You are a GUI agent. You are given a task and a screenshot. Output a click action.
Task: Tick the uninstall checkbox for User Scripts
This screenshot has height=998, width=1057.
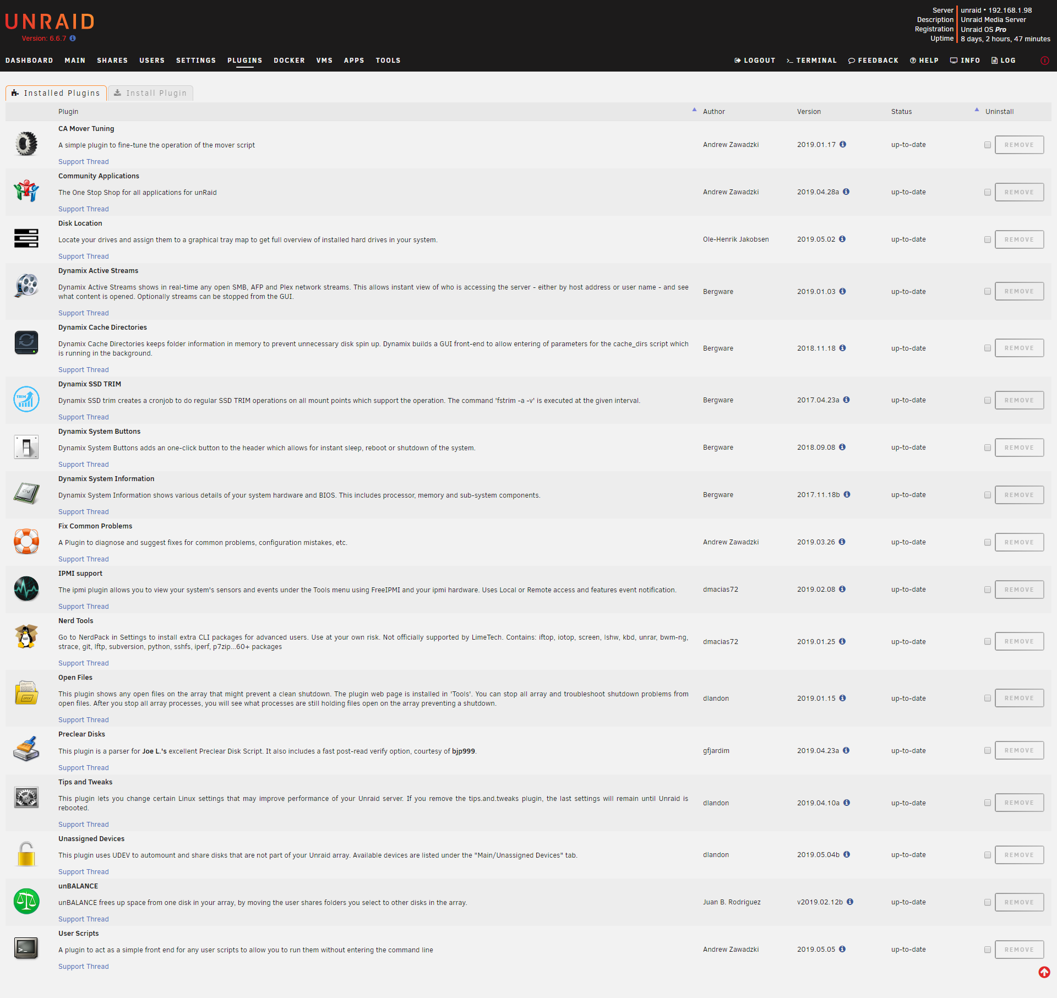click(988, 950)
